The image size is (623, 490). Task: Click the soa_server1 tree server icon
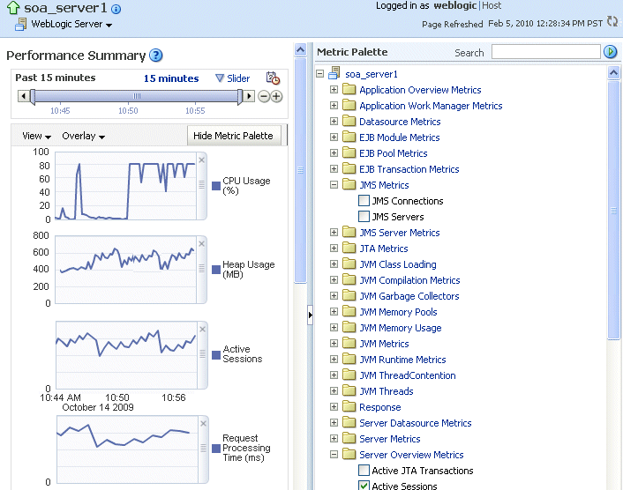click(334, 73)
